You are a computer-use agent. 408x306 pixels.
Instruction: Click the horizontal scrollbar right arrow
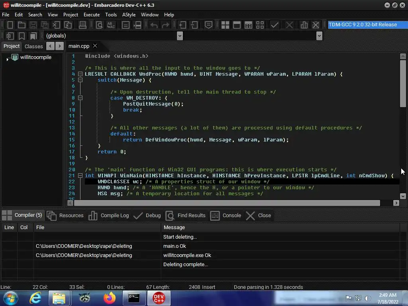coord(396,203)
